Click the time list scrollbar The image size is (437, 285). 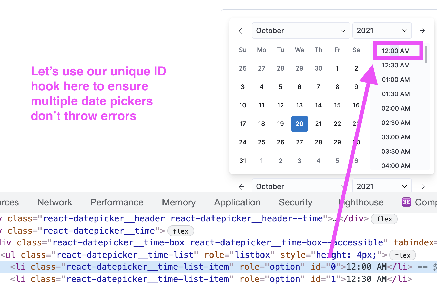click(426, 55)
